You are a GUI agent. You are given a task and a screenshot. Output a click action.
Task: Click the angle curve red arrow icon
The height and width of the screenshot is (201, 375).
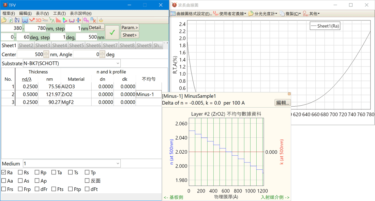point(32,20)
